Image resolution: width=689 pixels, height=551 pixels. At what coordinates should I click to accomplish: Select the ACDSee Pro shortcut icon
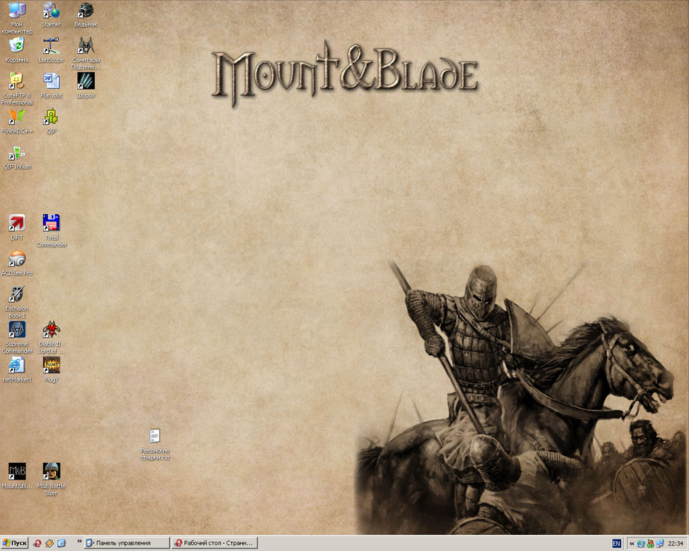(x=17, y=263)
